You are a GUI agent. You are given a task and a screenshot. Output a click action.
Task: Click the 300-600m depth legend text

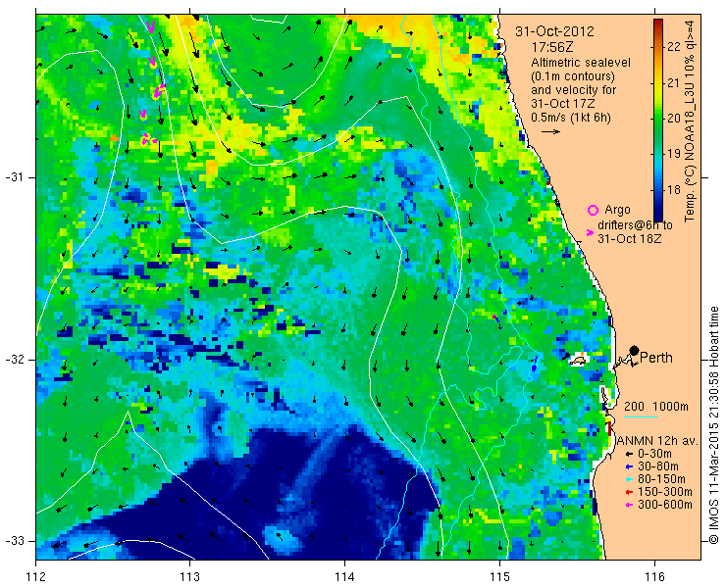[x=665, y=505]
